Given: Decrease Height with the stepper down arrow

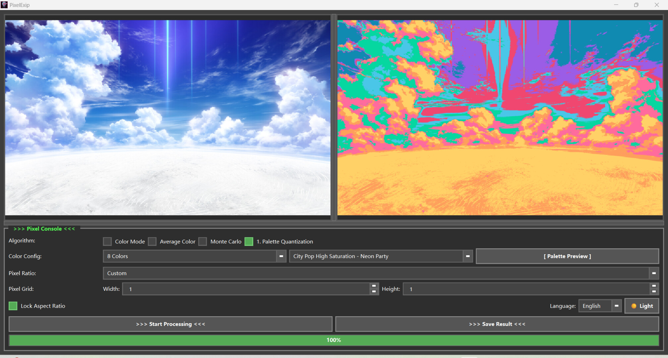Looking at the screenshot, I should tap(654, 291).
